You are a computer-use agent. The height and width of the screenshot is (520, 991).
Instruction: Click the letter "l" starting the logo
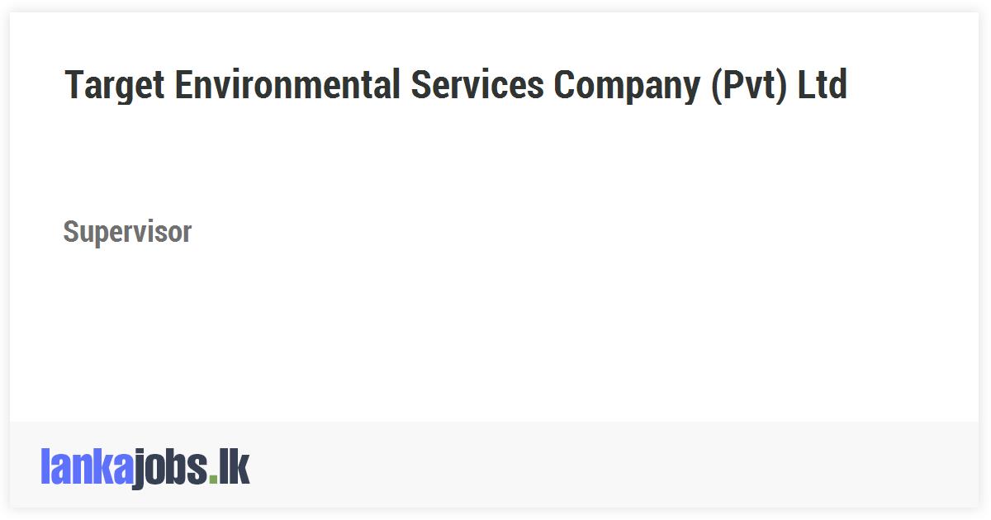[45, 466]
